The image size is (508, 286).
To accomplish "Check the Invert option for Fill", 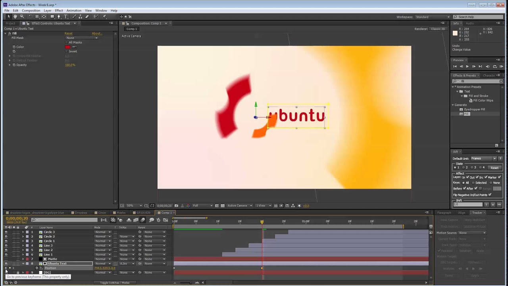I will tap(67, 51).
